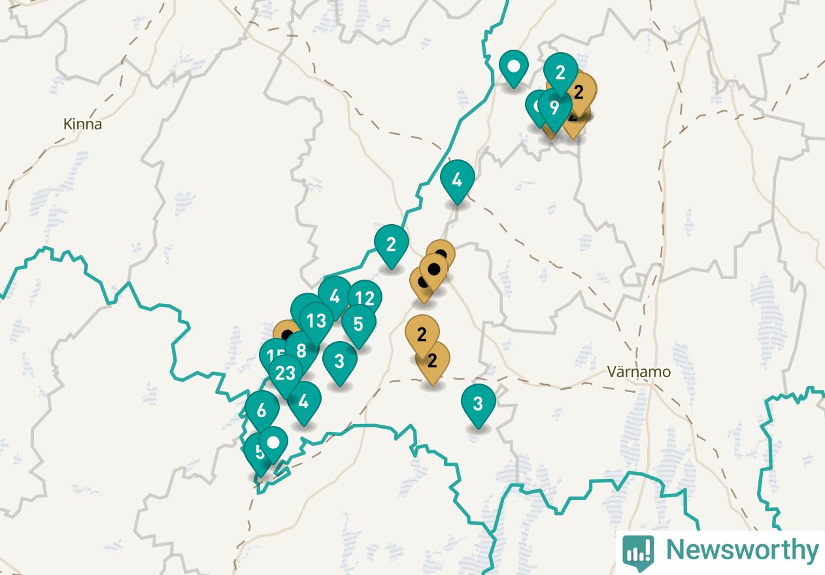Click the yellow marker 2 at top right

[580, 91]
